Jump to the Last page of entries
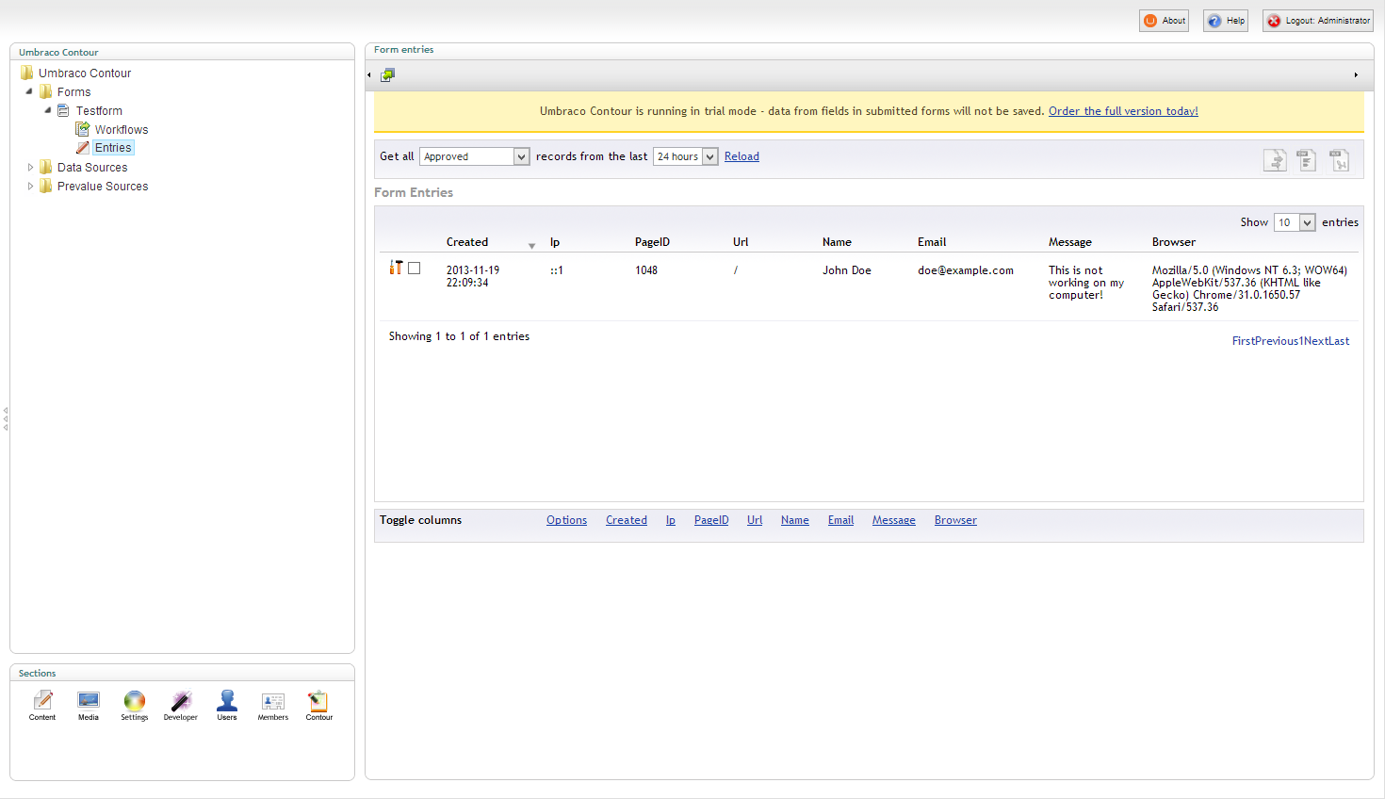 pos(1339,341)
